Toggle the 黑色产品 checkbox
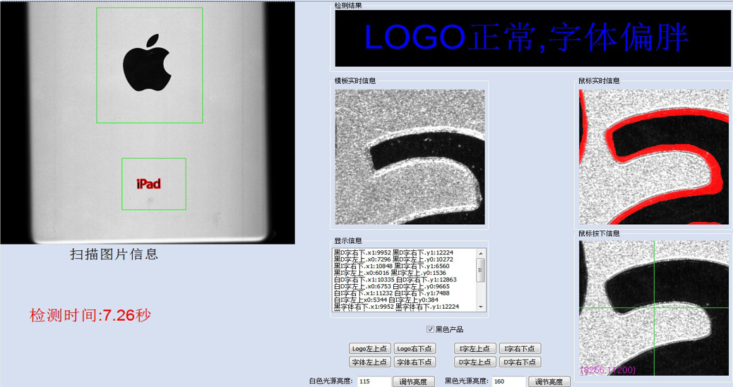 click(430, 329)
